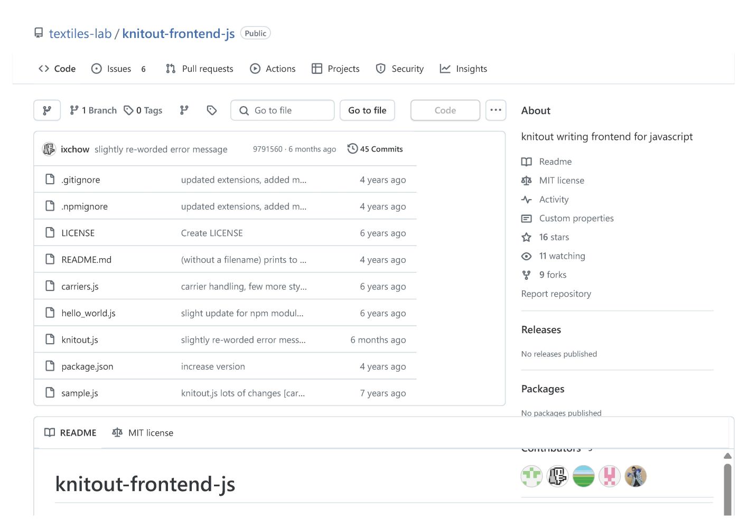Open the package.json file
Viewport: 747px width, 528px height.
(x=87, y=366)
